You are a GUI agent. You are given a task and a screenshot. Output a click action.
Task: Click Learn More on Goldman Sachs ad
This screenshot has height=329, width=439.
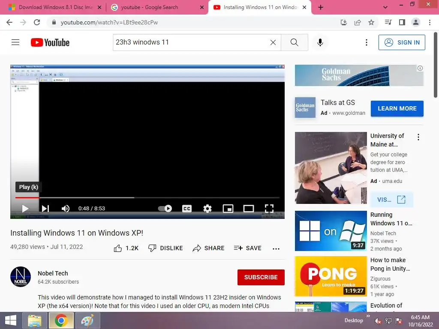tap(397, 108)
